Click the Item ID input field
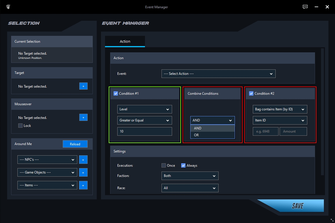 (265, 131)
